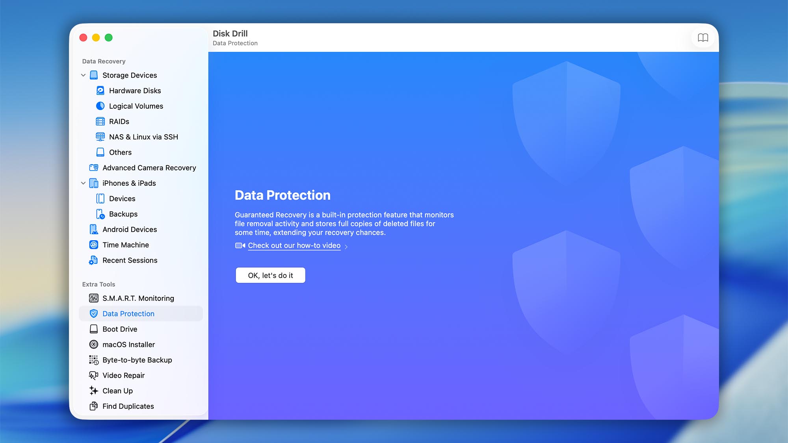Click the Clean Up sparkle icon

[94, 391]
